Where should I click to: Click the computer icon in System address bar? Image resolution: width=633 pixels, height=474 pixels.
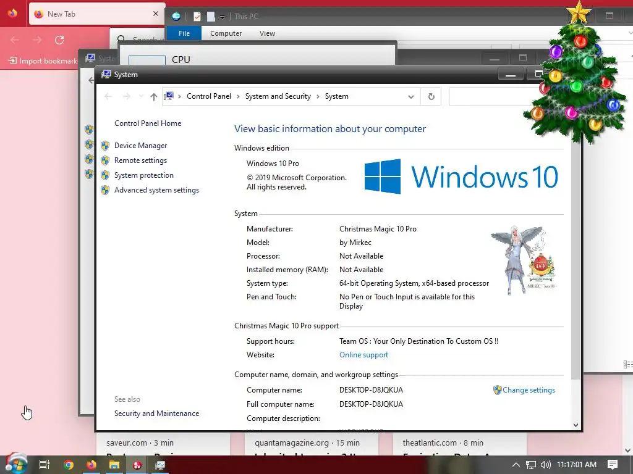pyautogui.click(x=169, y=96)
